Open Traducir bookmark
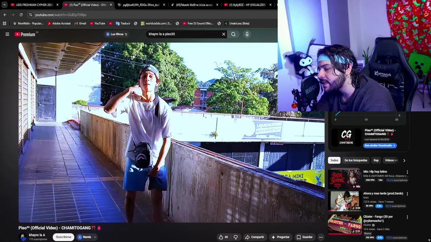The image size is (431, 242). click(123, 24)
